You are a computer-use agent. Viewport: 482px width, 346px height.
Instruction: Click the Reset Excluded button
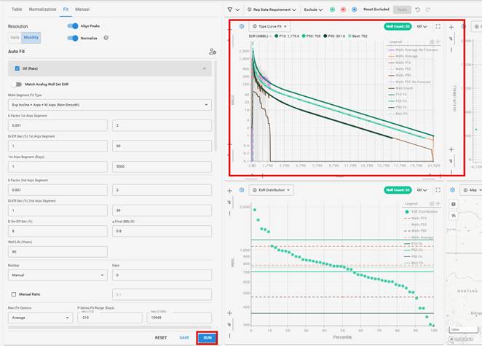click(379, 10)
